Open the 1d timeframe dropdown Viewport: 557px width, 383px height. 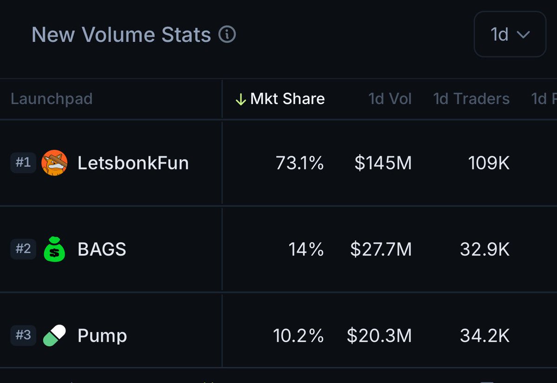[x=510, y=34]
